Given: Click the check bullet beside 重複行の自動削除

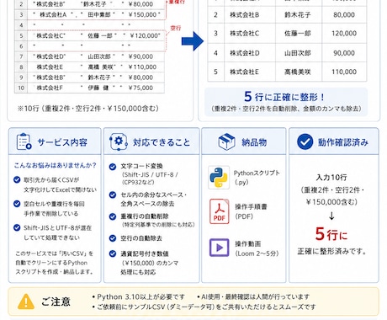Looking at the screenshot, I should point(113,216).
